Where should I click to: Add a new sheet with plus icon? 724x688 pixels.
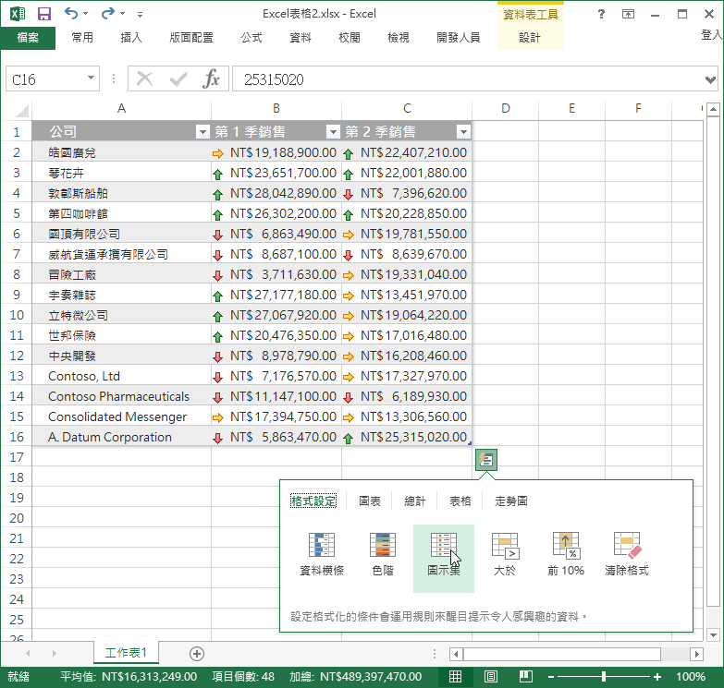pos(197,654)
